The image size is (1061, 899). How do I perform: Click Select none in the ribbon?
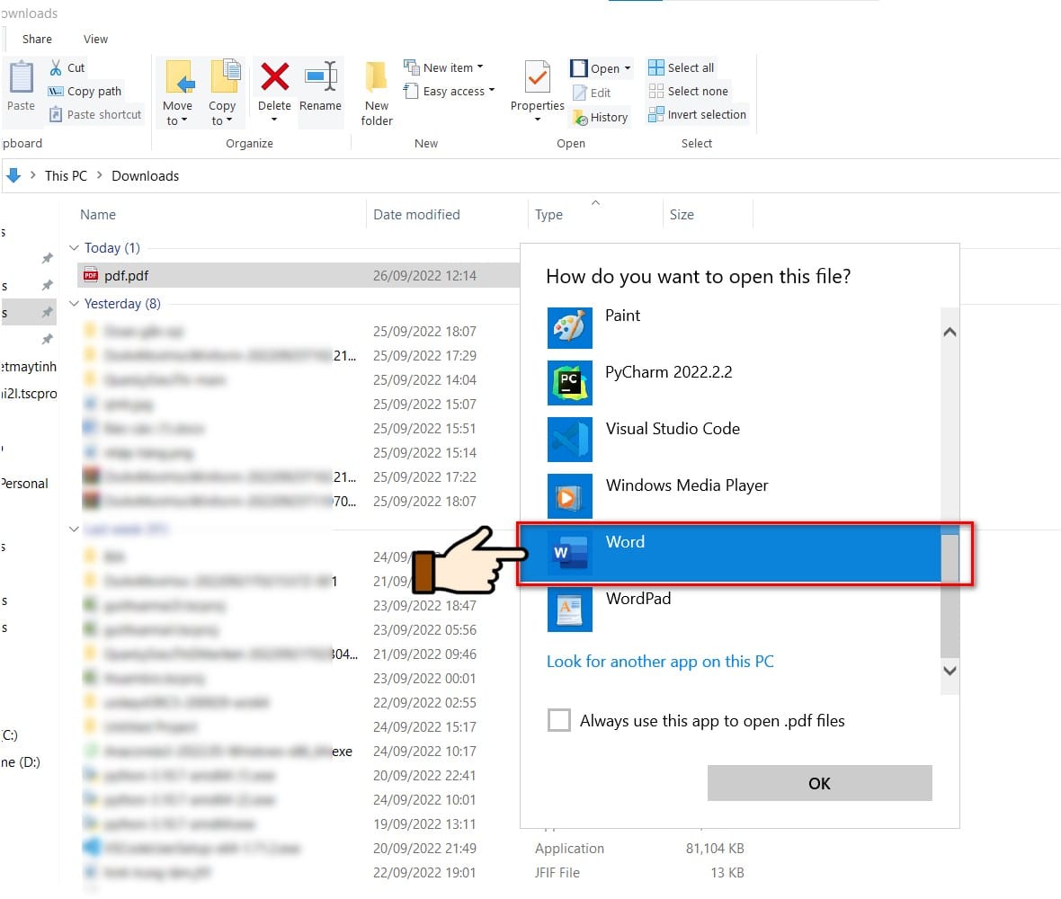(x=689, y=92)
